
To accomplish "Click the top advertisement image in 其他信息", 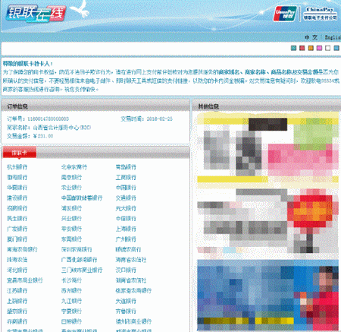I will point(267,144).
